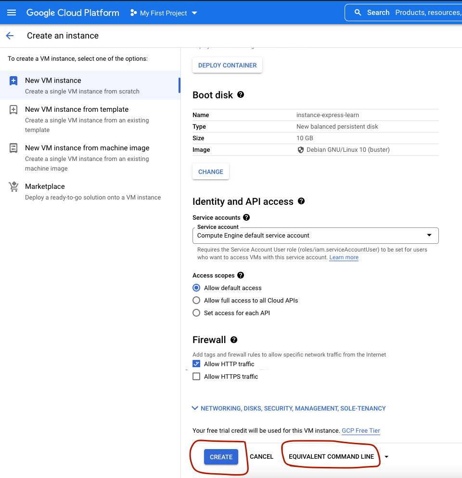This screenshot has width=462, height=478.
Task: Open the Learn more link
Action: point(344,257)
